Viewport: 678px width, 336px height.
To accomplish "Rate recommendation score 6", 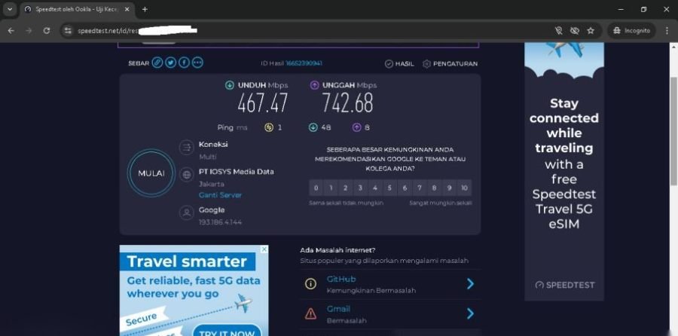I will 405,188.
